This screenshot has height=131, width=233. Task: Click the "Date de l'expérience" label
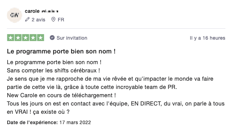point(32,122)
